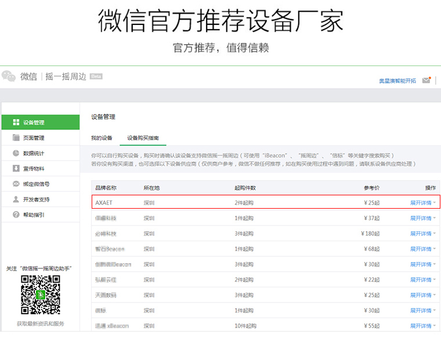Expand 展开详情 for the AXAET row
The height and width of the screenshot is (353, 441).
422,203
